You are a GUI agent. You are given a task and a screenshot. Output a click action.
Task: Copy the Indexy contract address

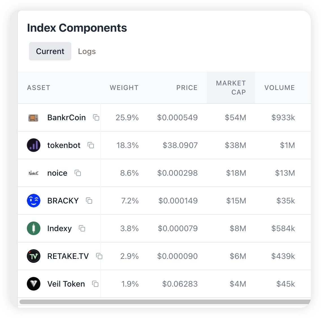pos(82,229)
